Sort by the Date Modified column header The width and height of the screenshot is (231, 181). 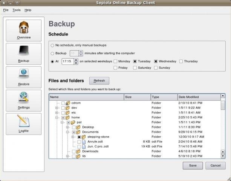(199, 97)
